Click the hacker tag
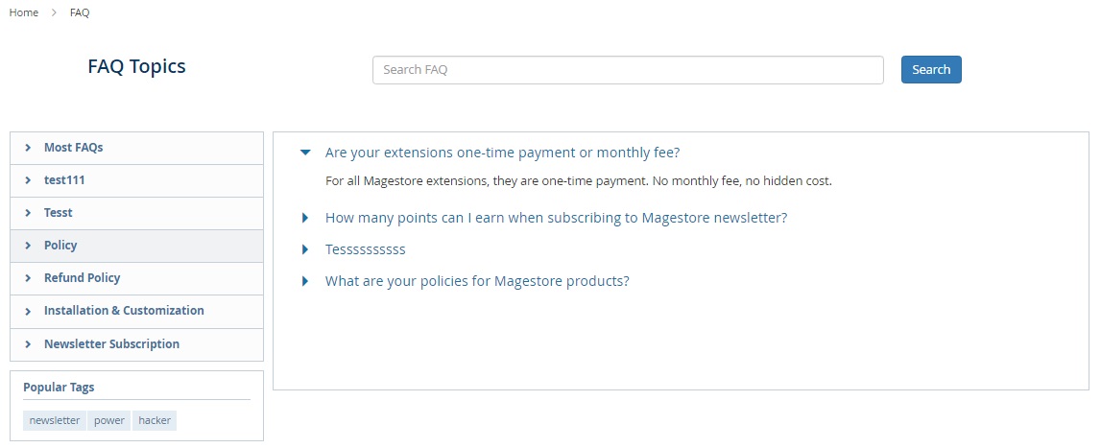The height and width of the screenshot is (448, 1101). coord(155,420)
